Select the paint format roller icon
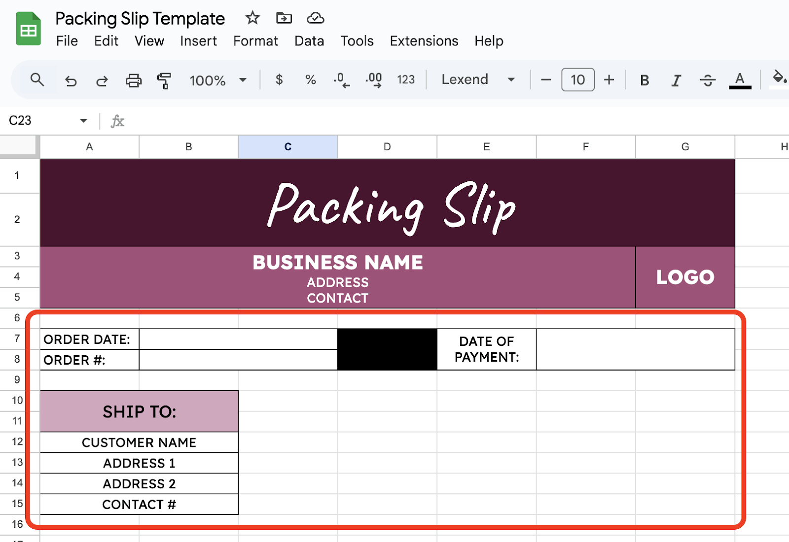The image size is (789, 542). tap(164, 80)
